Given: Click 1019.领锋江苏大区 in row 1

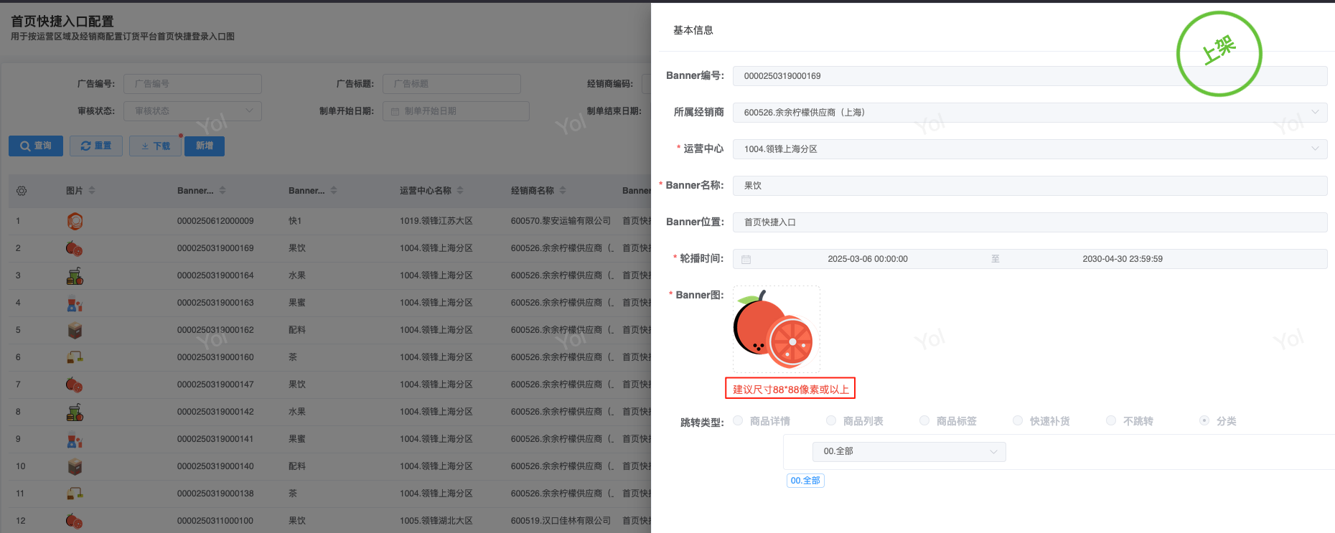Looking at the screenshot, I should pyautogui.click(x=436, y=221).
